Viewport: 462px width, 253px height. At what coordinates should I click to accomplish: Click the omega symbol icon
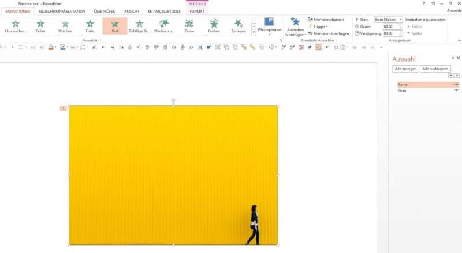point(336,47)
